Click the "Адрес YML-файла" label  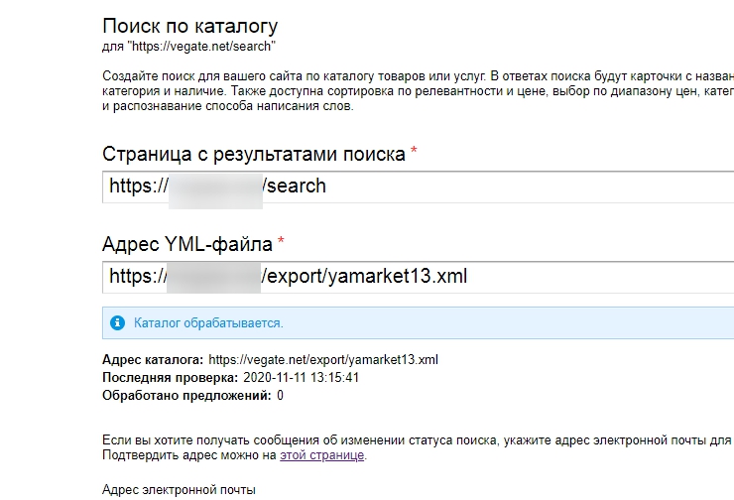187,243
